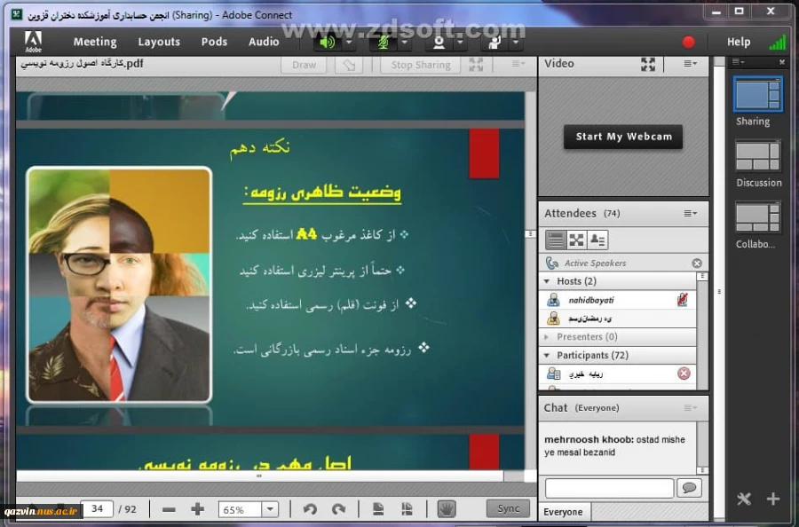Open Attendees pod options menu
Viewport: 799px width, 527px height.
[691, 213]
